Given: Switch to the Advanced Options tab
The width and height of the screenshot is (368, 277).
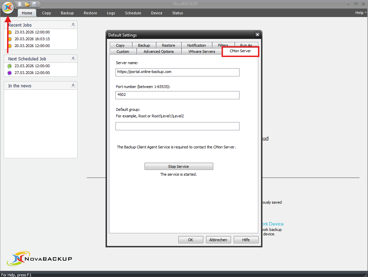Looking at the screenshot, I should [x=159, y=52].
